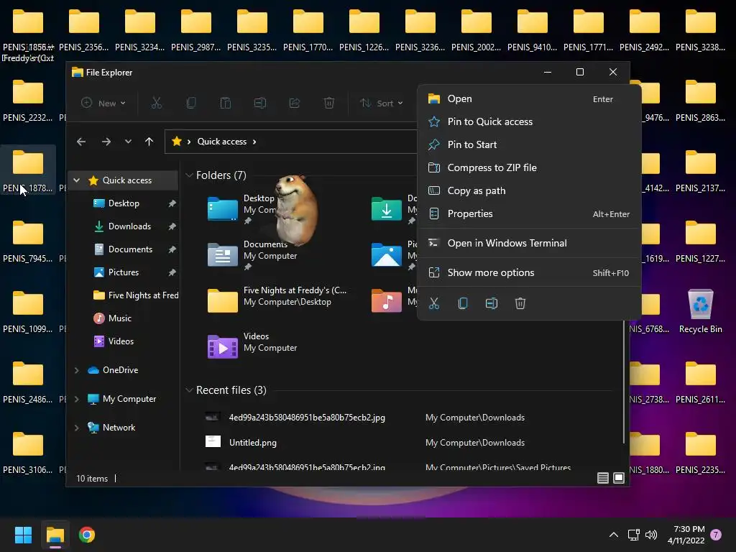
Task: Open the New dropdown in toolbar
Action: [103, 103]
